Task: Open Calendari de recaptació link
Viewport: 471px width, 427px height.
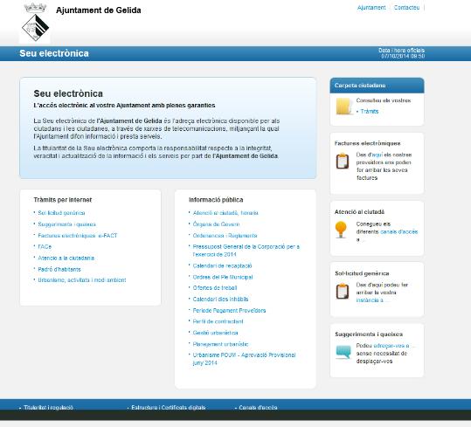Action: (222, 265)
